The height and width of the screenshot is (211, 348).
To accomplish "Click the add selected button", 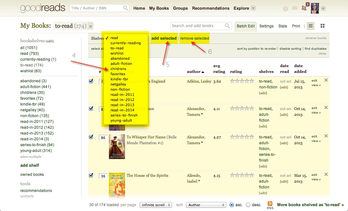I will click(x=164, y=38).
